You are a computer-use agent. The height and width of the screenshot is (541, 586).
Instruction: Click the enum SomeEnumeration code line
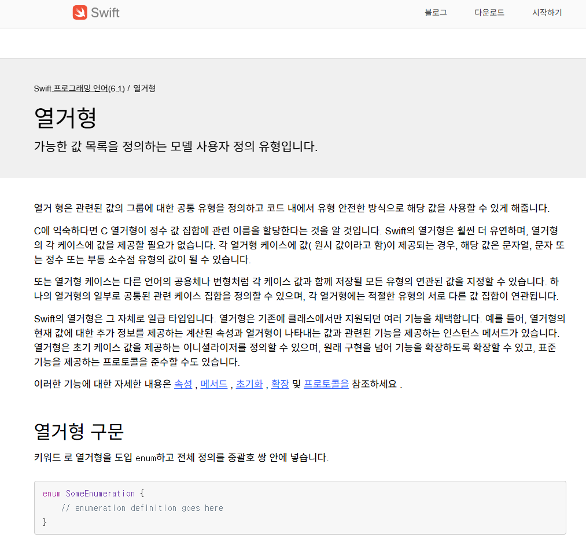94,494
